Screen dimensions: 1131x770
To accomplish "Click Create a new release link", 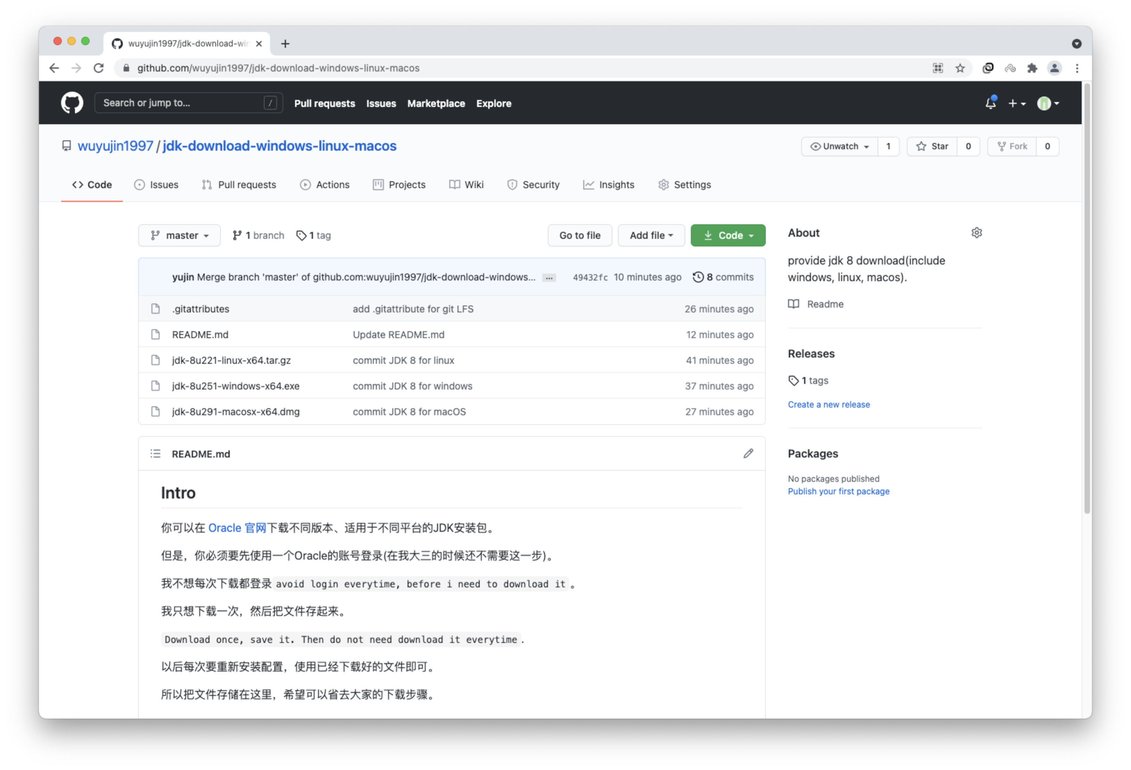I will tap(829, 404).
